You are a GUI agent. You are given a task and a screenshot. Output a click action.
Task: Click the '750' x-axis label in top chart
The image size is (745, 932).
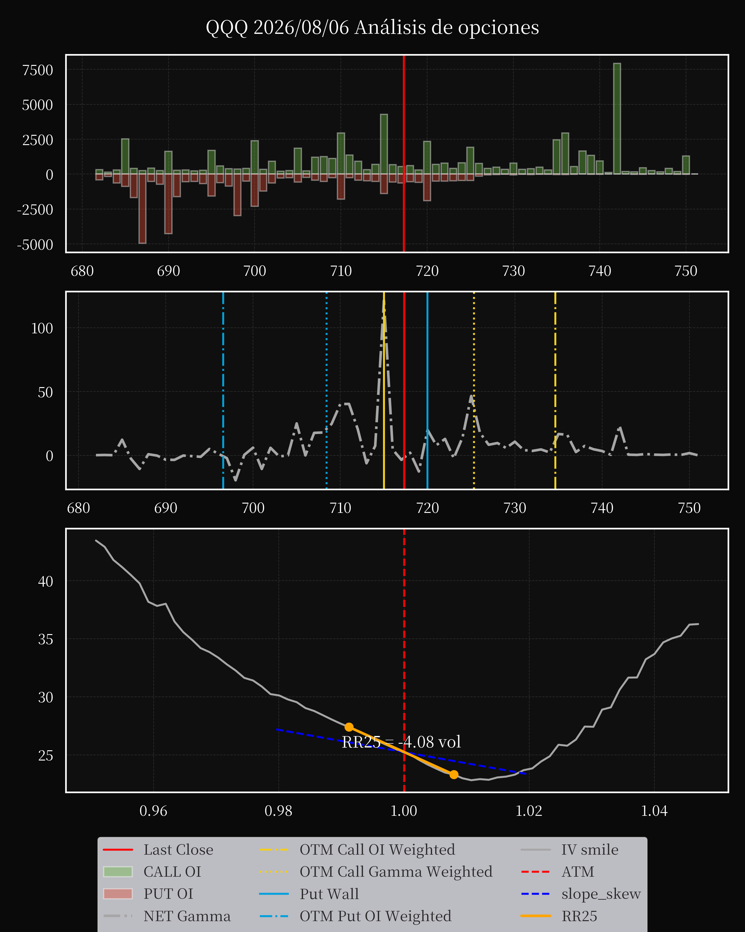[686, 271]
